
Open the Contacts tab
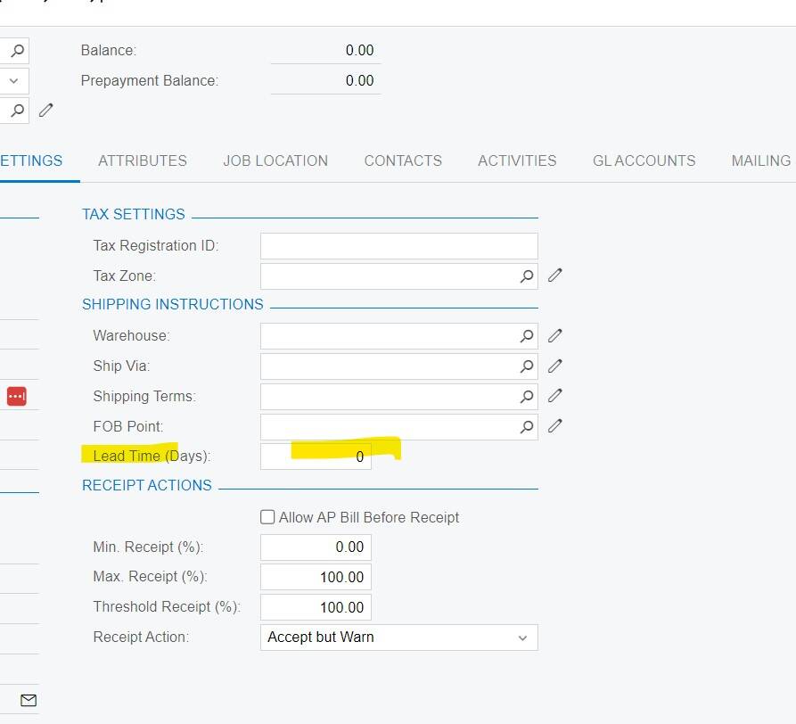coord(403,161)
